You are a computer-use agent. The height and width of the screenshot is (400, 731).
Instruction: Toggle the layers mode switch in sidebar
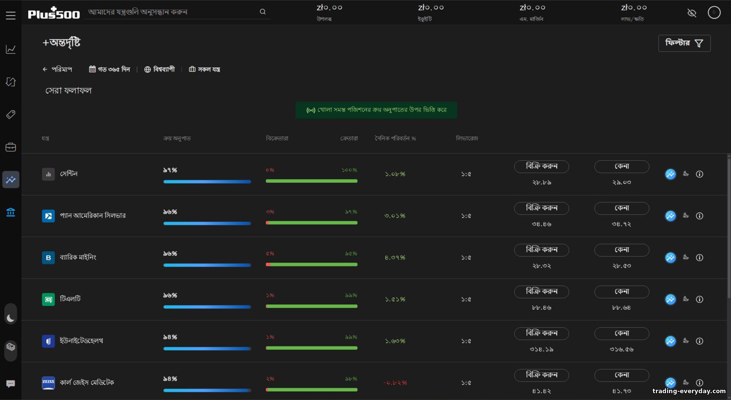point(11,347)
